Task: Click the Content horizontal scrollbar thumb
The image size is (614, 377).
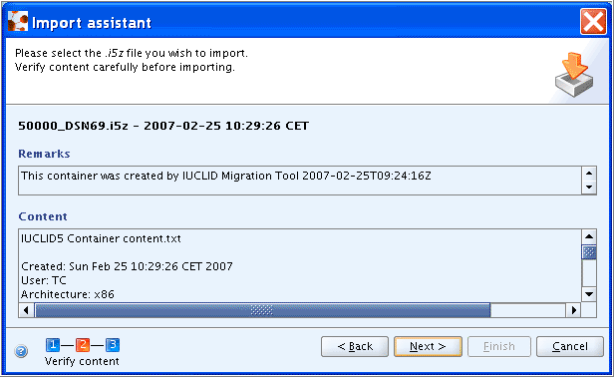Action: coord(262,310)
